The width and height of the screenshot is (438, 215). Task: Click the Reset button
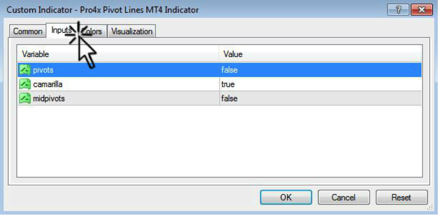[401, 198]
